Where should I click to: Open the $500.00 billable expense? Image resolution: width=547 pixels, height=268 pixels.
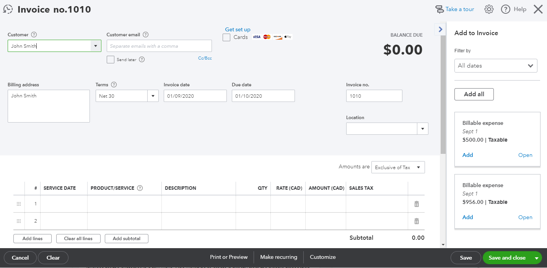[x=525, y=155]
